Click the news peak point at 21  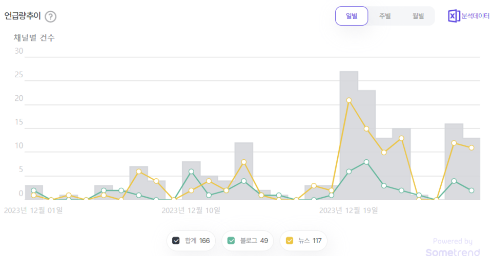pyautogui.click(x=349, y=100)
